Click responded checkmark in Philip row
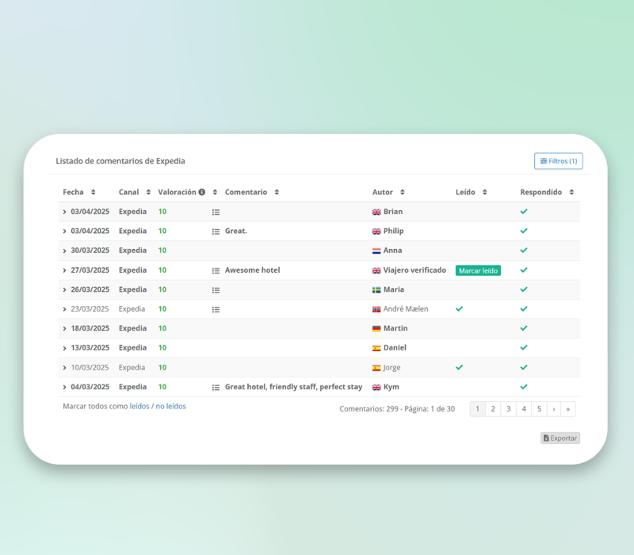 click(x=524, y=231)
